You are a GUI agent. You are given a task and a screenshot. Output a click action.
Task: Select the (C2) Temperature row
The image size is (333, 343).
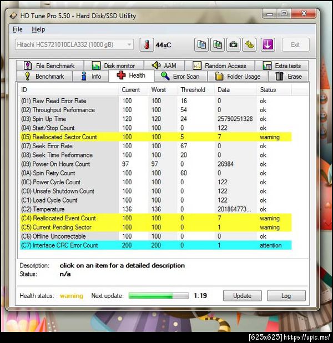click(156, 209)
